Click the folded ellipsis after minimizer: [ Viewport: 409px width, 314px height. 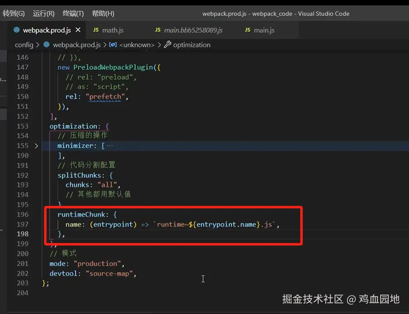[110, 146]
